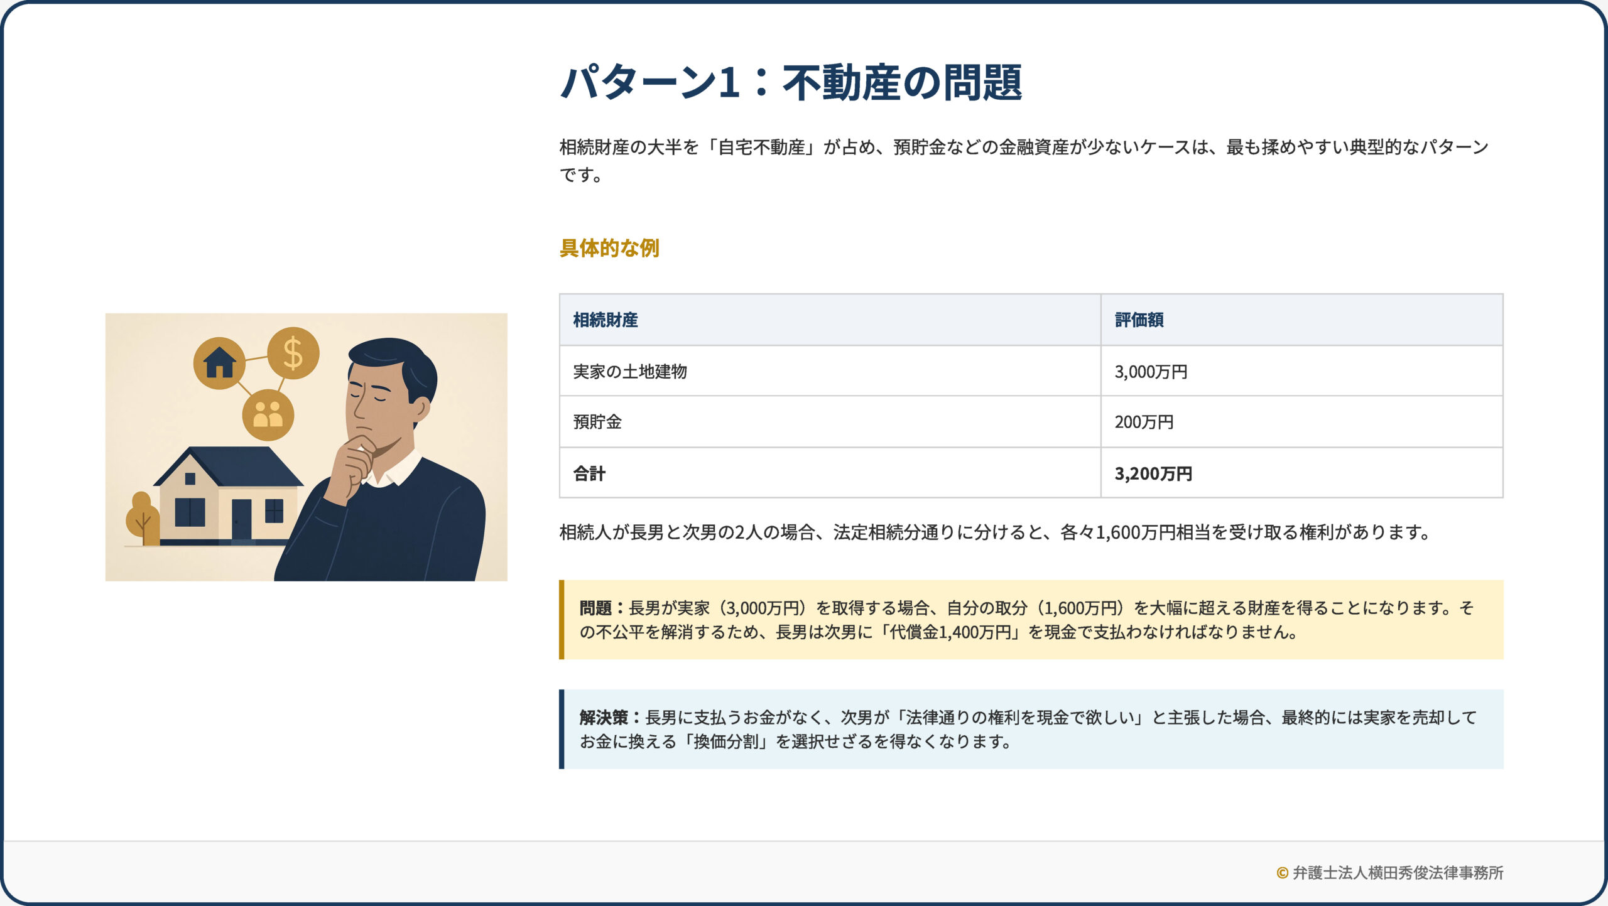Select the 200万円 value cell
The height and width of the screenshot is (906, 1608).
click(x=1144, y=422)
